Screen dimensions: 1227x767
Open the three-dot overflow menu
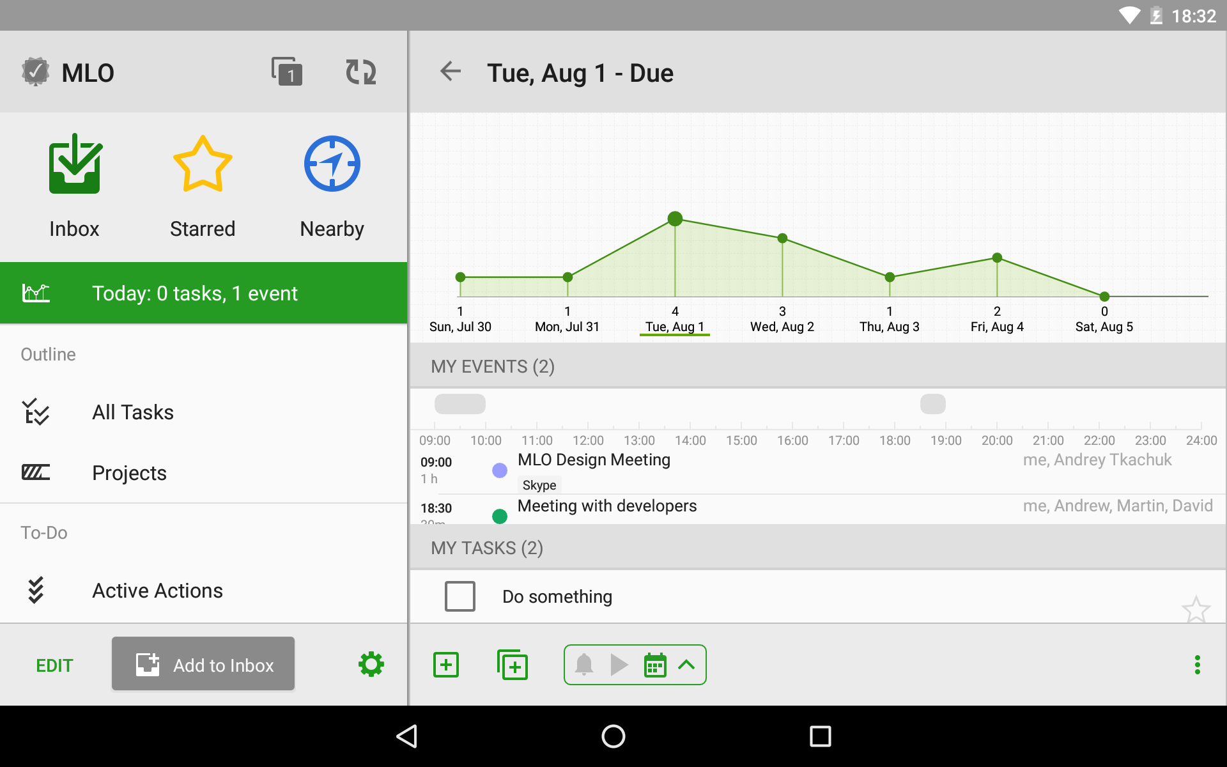1197,665
